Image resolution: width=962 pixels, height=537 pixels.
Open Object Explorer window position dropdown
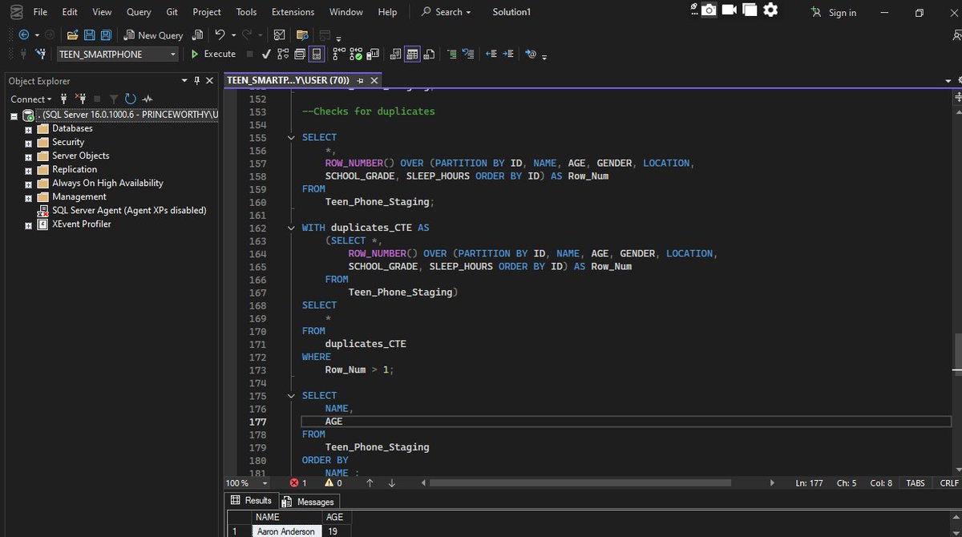coord(184,80)
